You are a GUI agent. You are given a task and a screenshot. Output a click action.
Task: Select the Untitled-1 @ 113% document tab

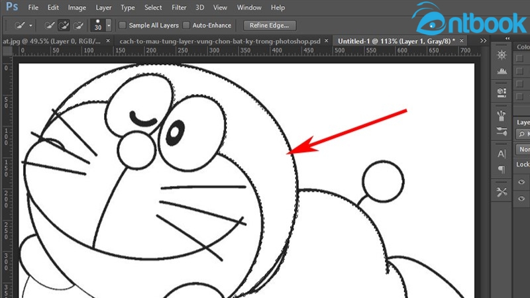(x=396, y=41)
